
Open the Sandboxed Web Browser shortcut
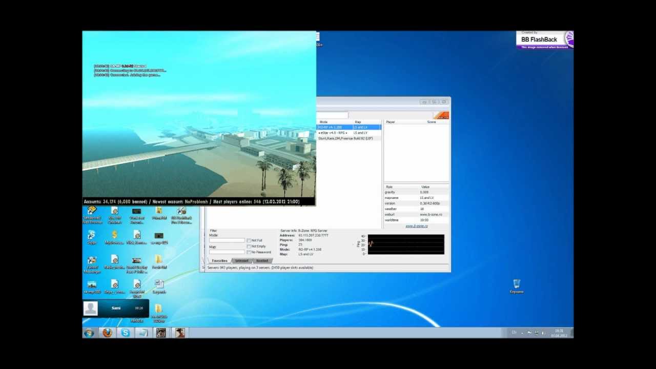tap(92, 215)
